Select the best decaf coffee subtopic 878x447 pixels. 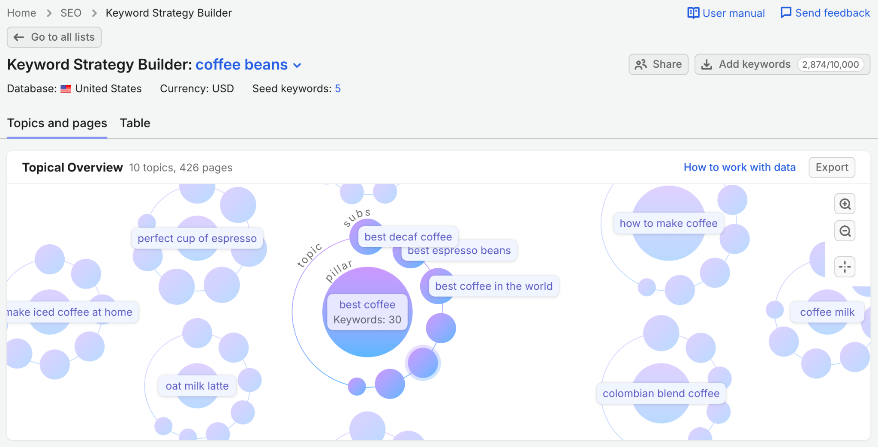point(408,237)
